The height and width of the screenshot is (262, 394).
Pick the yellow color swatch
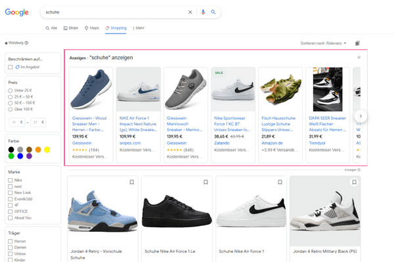[x=47, y=150]
